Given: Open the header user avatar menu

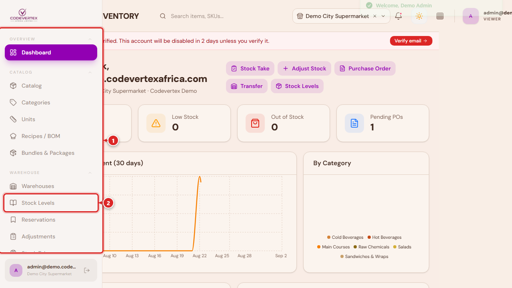Looking at the screenshot, I should pos(471,16).
